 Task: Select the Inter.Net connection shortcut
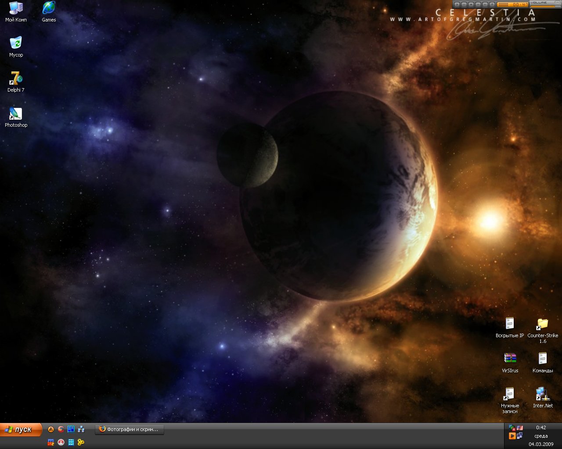[543, 394]
